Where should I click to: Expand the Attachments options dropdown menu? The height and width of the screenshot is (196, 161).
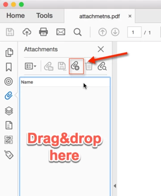click(x=30, y=66)
